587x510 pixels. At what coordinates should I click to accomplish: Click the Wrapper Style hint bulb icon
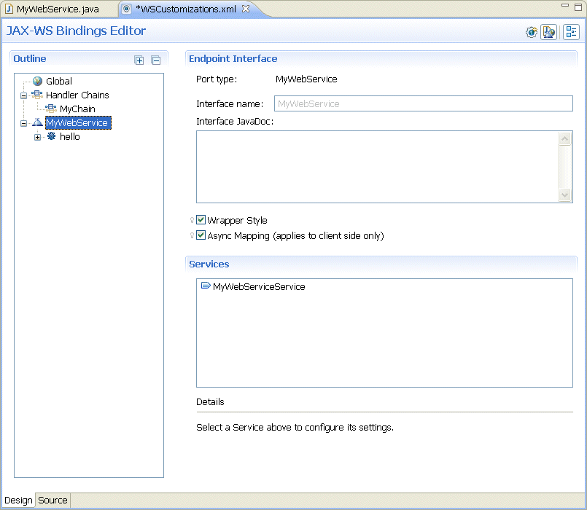(192, 220)
